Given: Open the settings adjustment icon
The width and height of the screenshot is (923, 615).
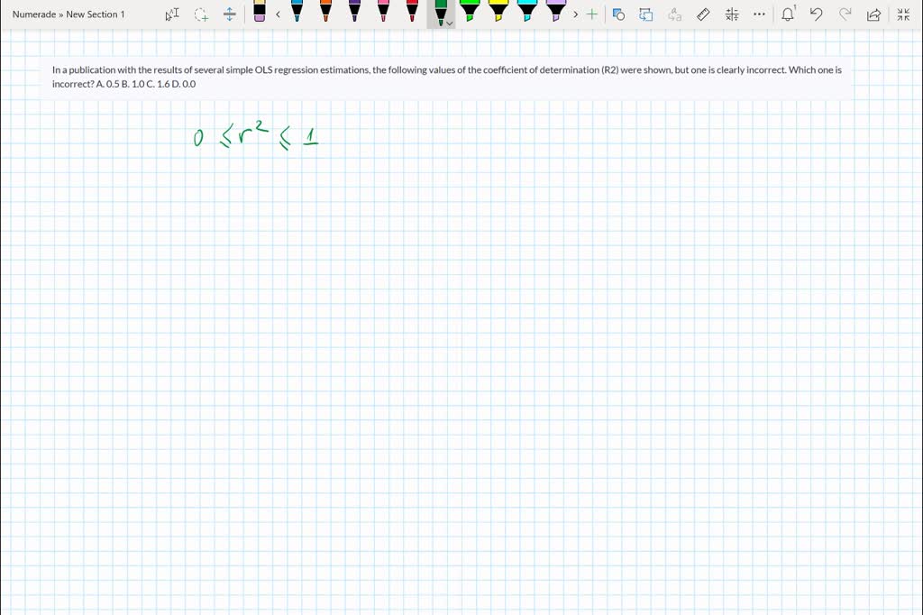Looking at the screenshot, I should [x=732, y=14].
